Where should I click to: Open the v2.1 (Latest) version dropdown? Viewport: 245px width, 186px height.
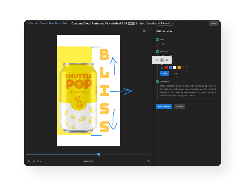pyautogui.click(x=165, y=23)
